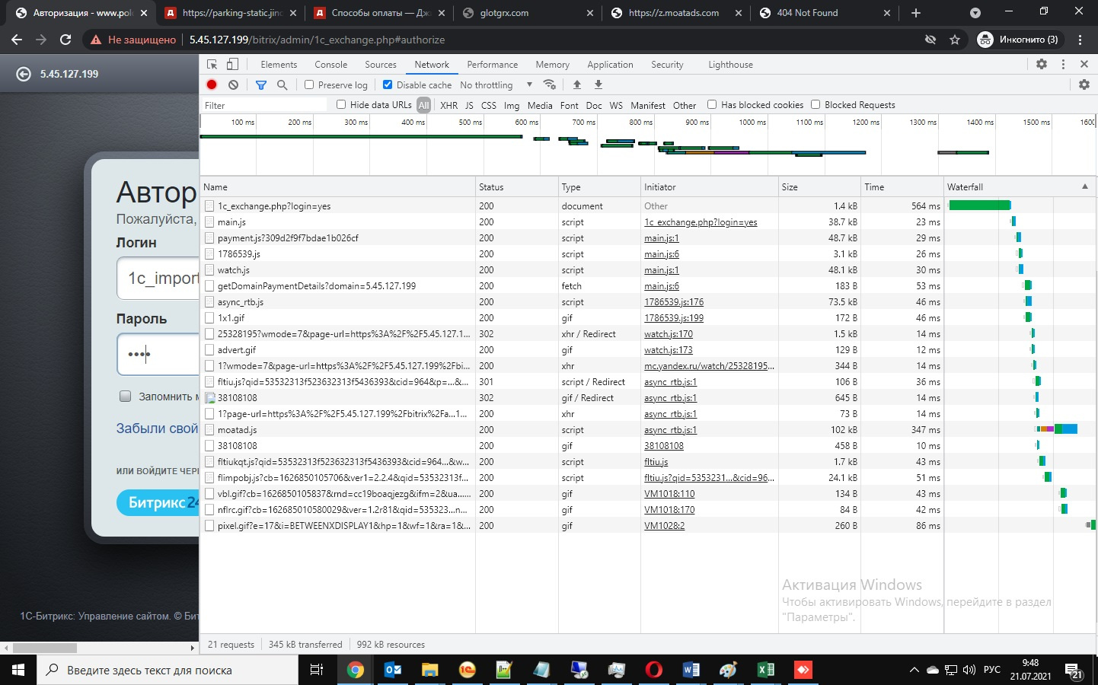This screenshot has width=1098, height=685.
Task: Open the No throttling dropdown
Action: tap(496, 85)
